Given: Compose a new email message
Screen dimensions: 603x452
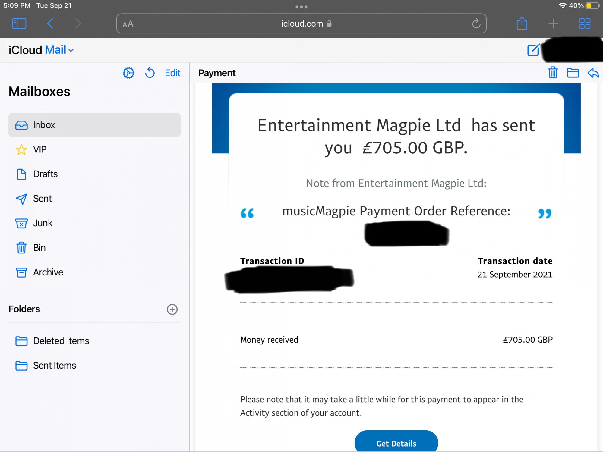Looking at the screenshot, I should click(x=533, y=50).
